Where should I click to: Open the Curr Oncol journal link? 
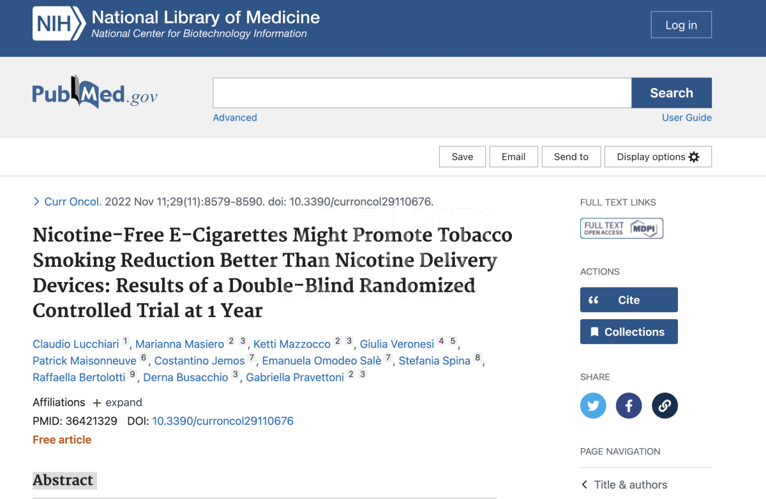pos(73,202)
